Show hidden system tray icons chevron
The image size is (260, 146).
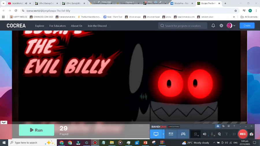click(214, 143)
